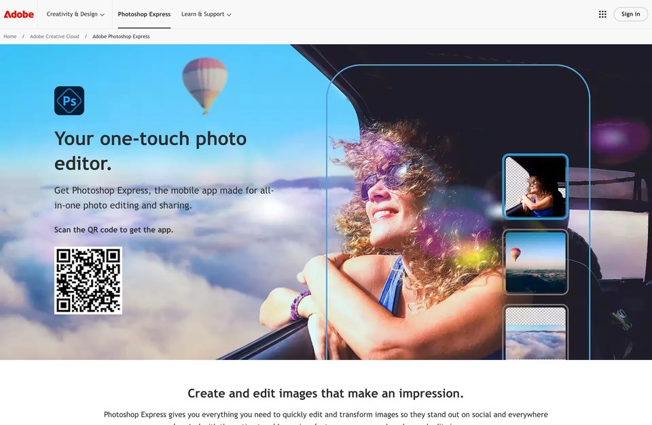652x425 pixels.
Task: Click the Sign in button
Action: (630, 14)
